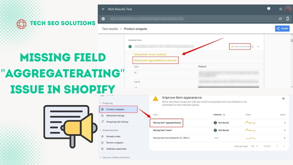Go to the Test results breadcrumb

tap(110, 29)
